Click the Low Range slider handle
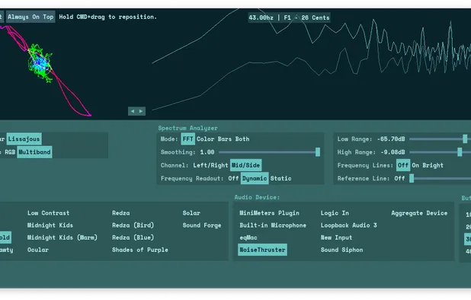The width and height of the screenshot is (471, 300). click(465, 139)
